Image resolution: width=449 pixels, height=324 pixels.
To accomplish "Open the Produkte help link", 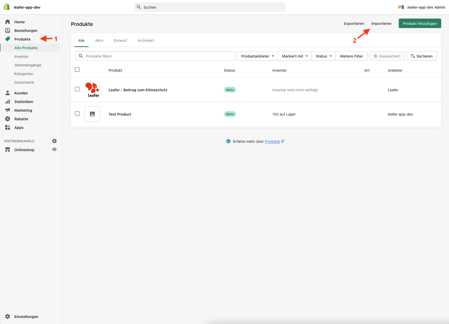I will (272, 141).
